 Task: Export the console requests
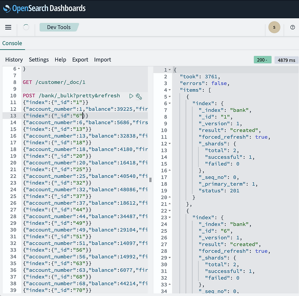pos(80,60)
